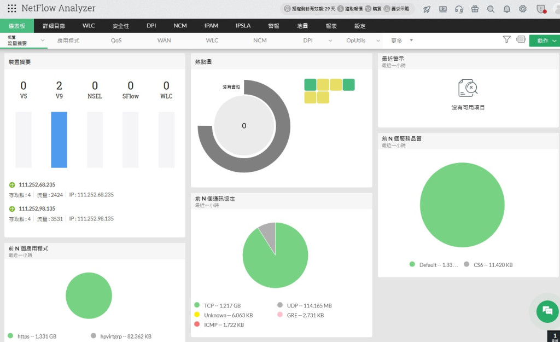Open the search magnifier icon
Image resolution: width=560 pixels, height=342 pixels.
pyautogui.click(x=491, y=9)
